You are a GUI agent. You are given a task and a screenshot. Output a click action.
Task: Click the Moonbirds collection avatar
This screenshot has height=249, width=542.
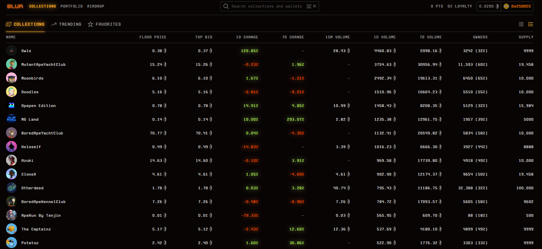(x=11, y=78)
